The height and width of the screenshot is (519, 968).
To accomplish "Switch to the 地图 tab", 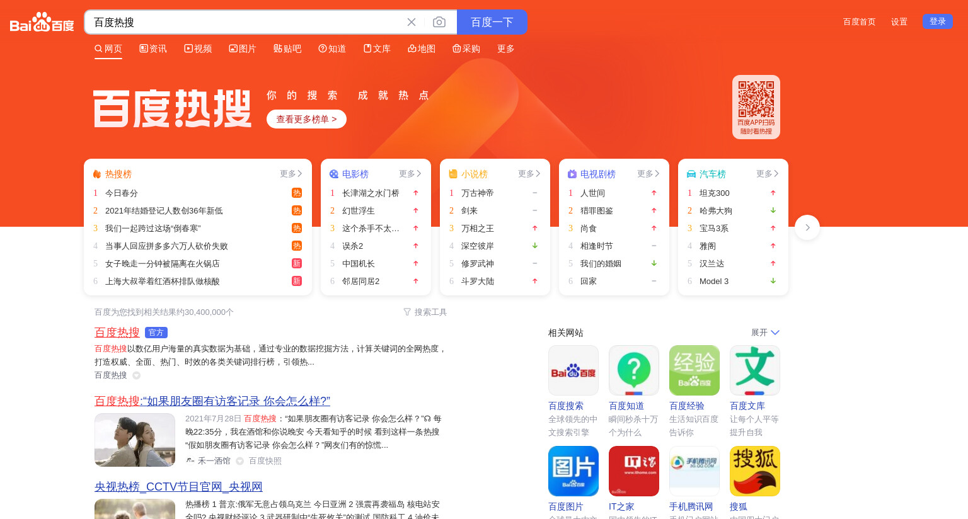I will click(x=422, y=48).
